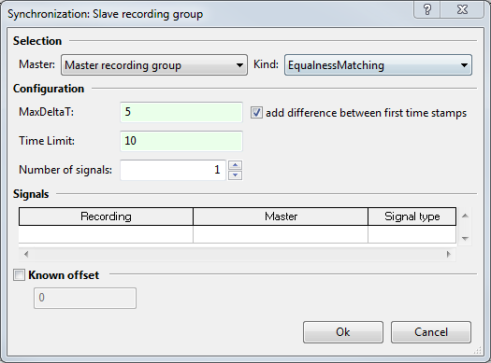This screenshot has width=491, height=363.
Task: Click the MaxDeltaT input field
Action: [181, 112]
